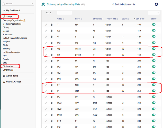Click trash icon for the M2 row

pos(52,97)
